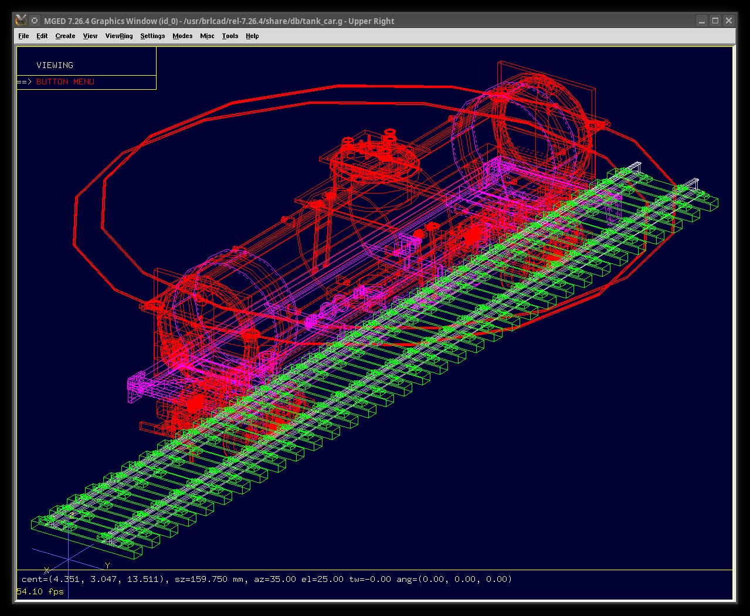Image resolution: width=750 pixels, height=616 pixels.
Task: Maximize the MGED graphics window
Action: pyautogui.click(x=715, y=21)
